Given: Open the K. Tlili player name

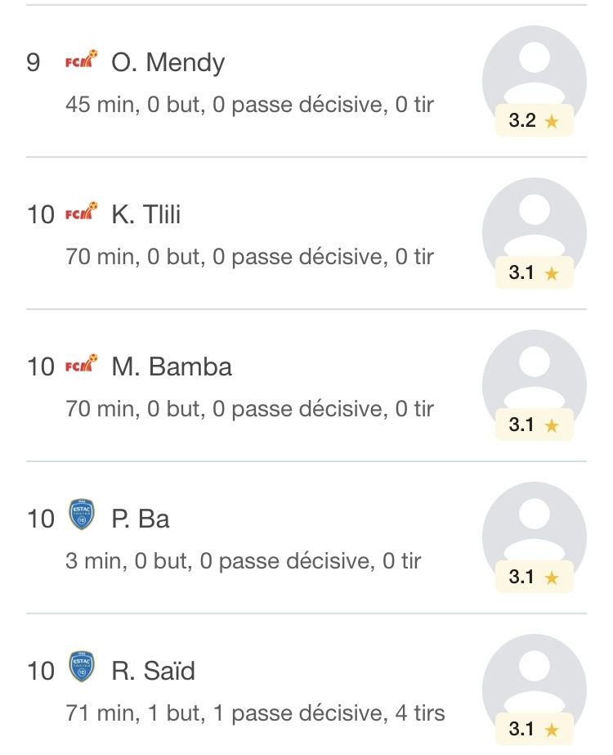Looking at the screenshot, I should pos(145,214).
